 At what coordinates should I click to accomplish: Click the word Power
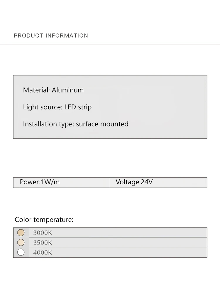click(29, 182)
